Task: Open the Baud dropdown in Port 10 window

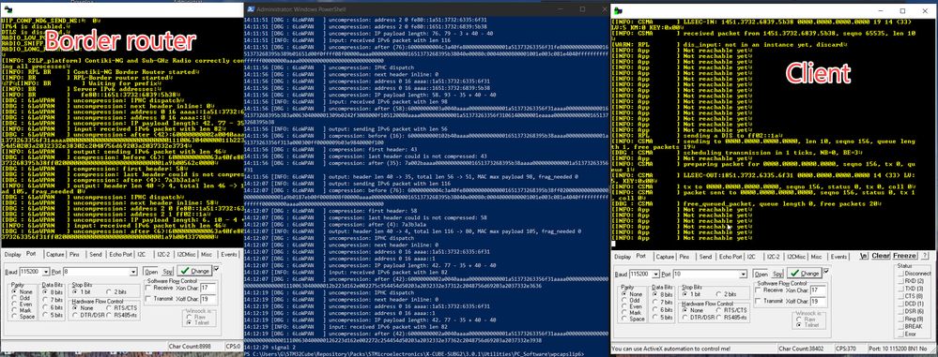Action: point(656,274)
